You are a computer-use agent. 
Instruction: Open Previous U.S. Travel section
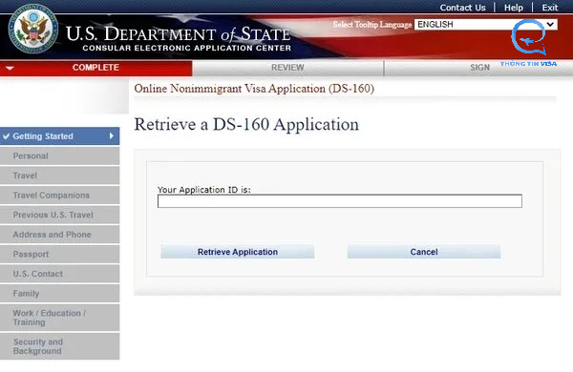[x=59, y=215]
